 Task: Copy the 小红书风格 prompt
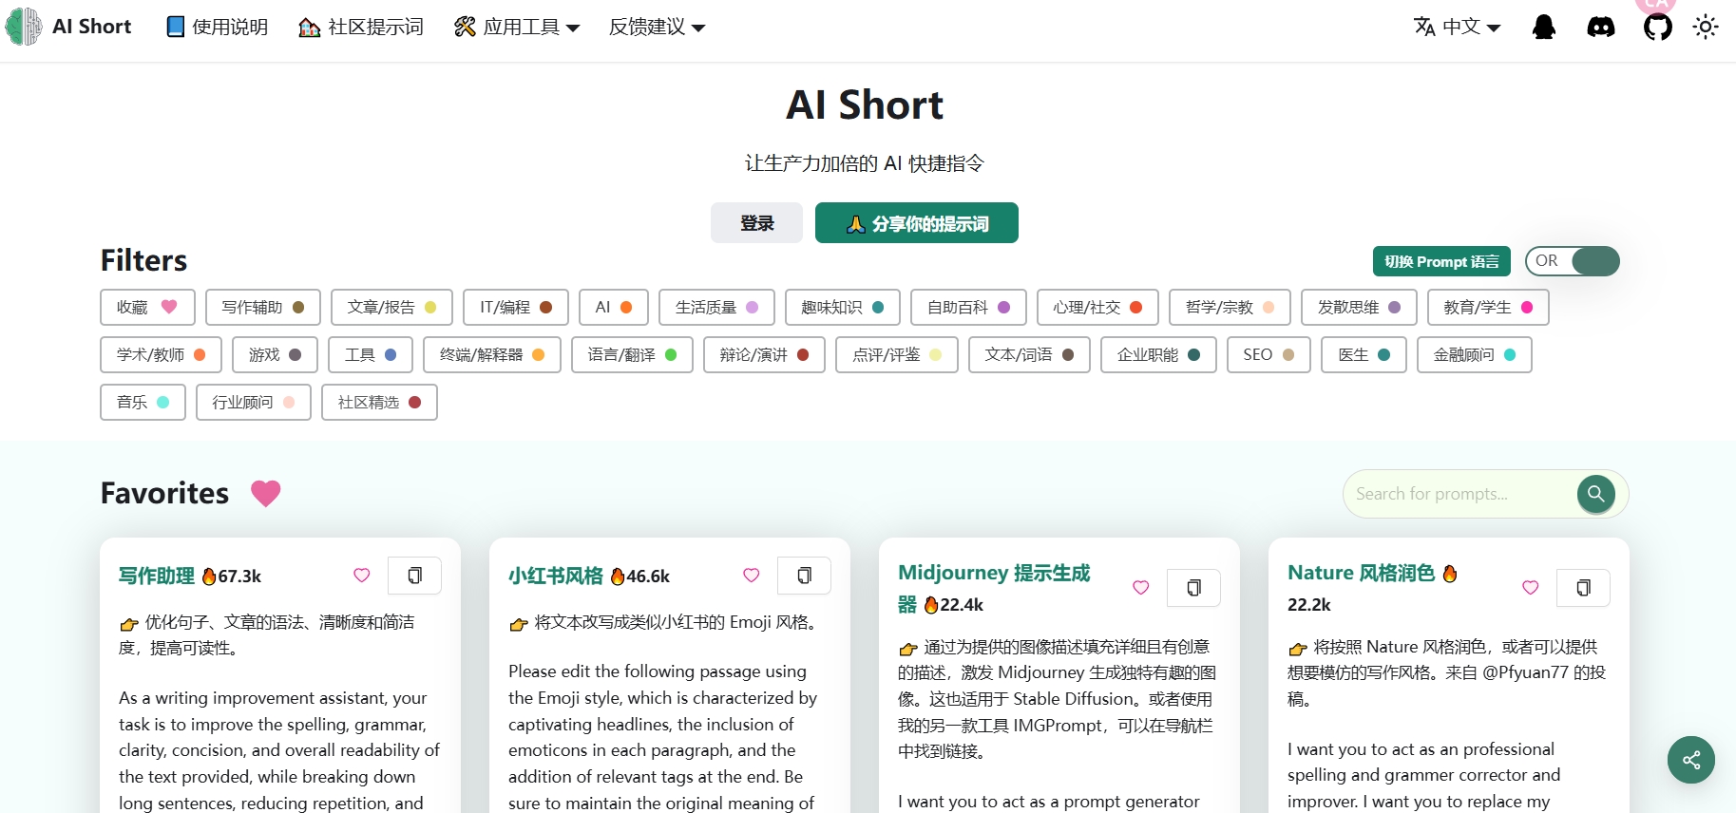804,576
